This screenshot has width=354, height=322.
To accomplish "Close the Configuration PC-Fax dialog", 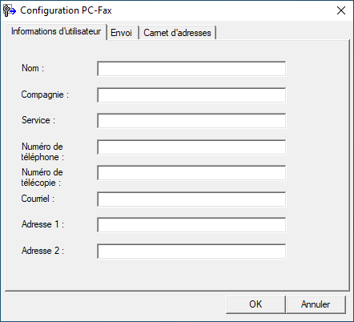I will coord(341,10).
